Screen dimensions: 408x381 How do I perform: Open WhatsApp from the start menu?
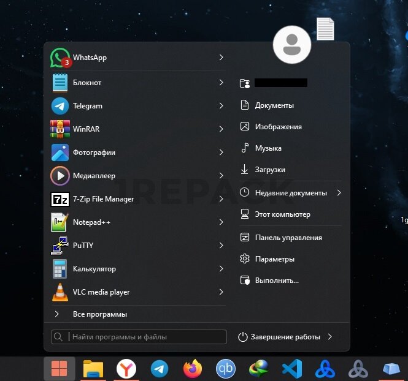[89, 58]
